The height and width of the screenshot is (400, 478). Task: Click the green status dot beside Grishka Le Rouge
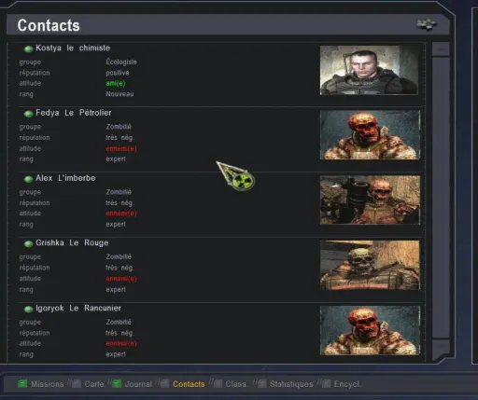click(28, 243)
